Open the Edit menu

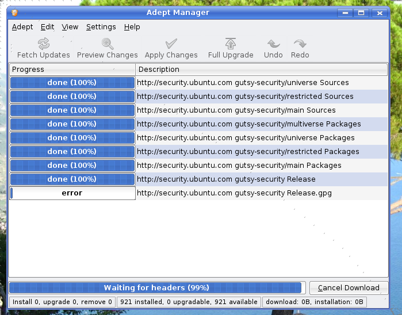(x=48, y=27)
